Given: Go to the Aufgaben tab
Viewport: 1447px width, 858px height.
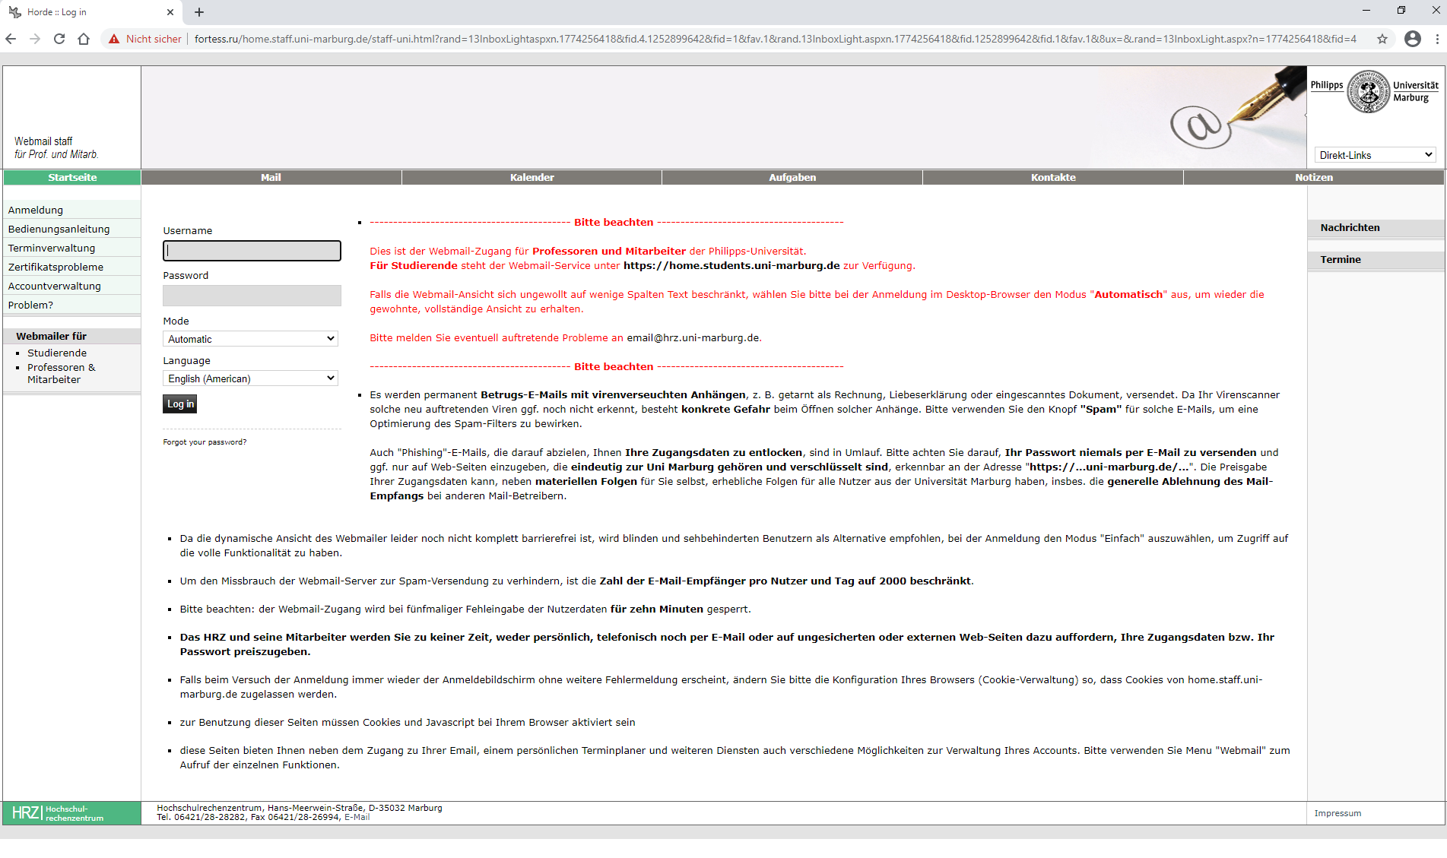Looking at the screenshot, I should [792, 178].
